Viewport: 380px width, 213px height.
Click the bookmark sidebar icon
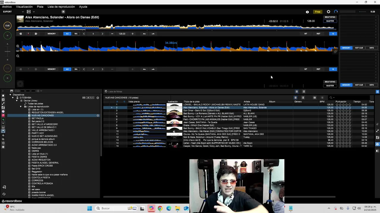pyautogui.click(x=3, y=96)
